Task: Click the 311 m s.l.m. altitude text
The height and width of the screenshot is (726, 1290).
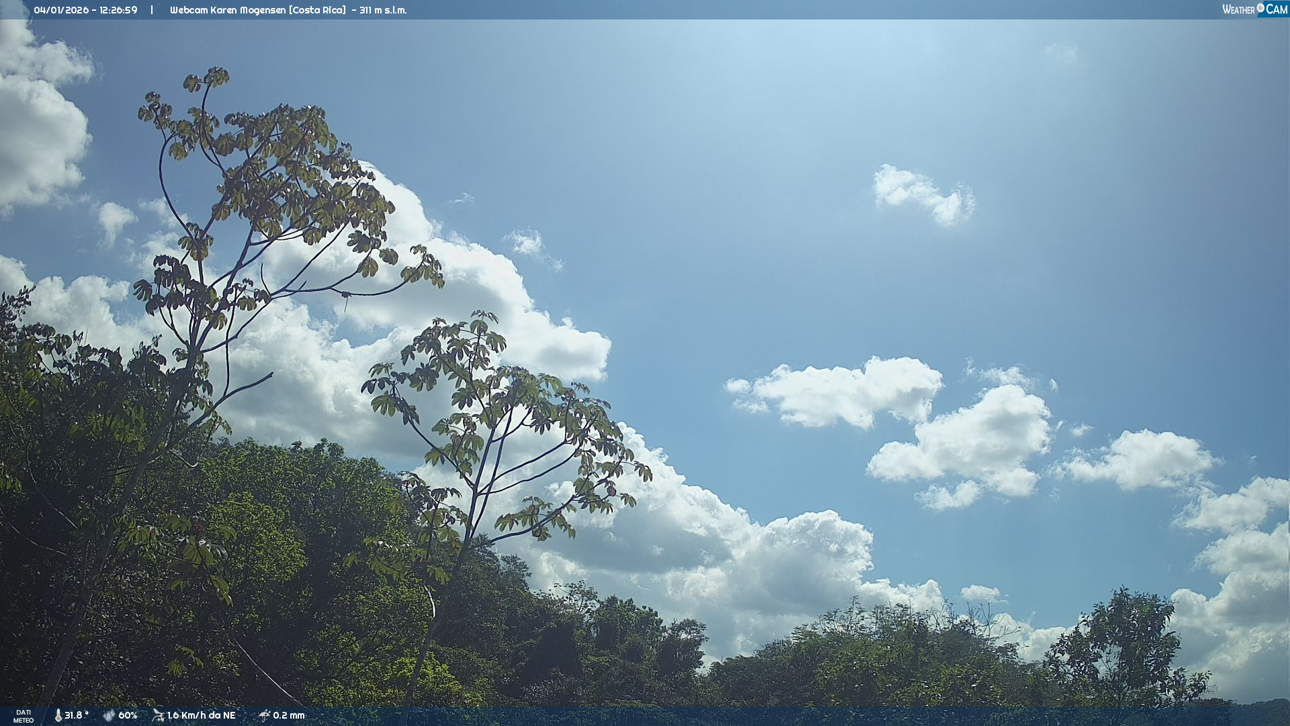Action: pyautogui.click(x=383, y=10)
